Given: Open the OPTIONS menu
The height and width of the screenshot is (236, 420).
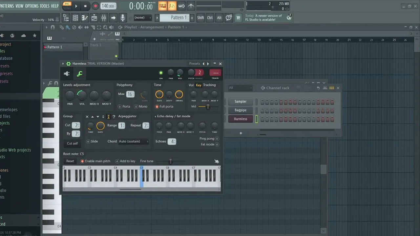Looking at the screenshot, I should pyautogui.click(x=31, y=6).
